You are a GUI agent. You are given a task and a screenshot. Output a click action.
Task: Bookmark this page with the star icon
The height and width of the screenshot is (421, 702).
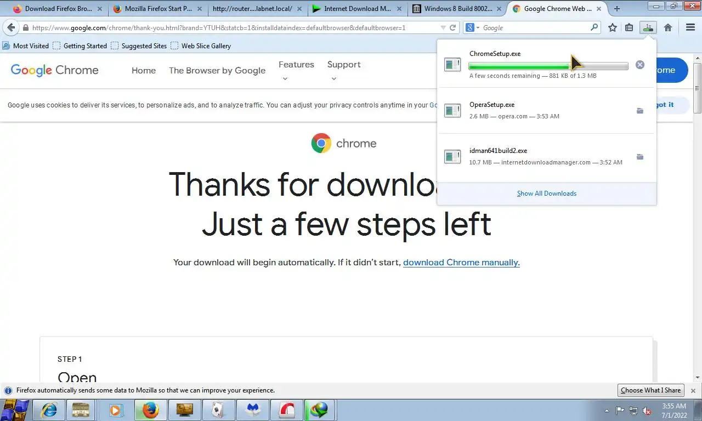coord(613,27)
